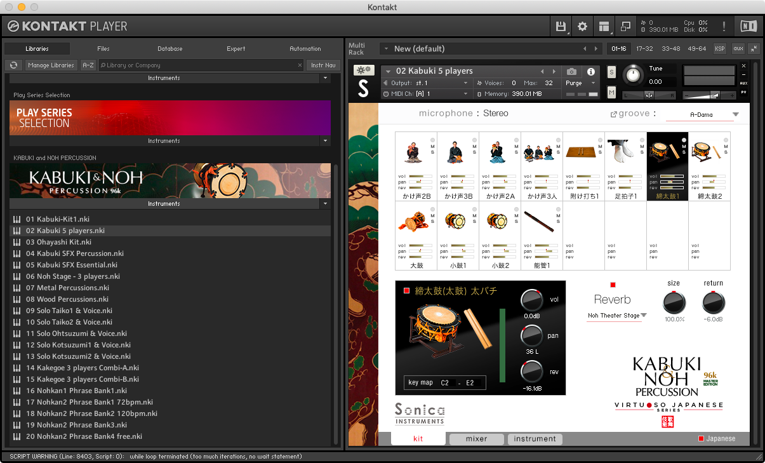
Task: Switch to the Database tab
Action: pos(170,49)
